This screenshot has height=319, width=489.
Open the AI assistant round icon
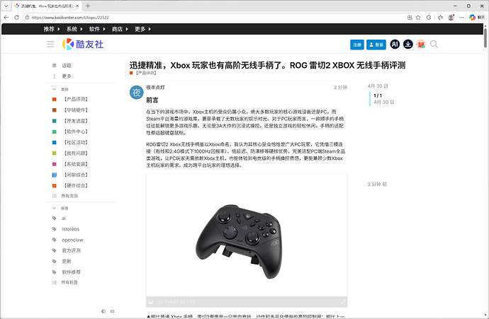click(395, 44)
